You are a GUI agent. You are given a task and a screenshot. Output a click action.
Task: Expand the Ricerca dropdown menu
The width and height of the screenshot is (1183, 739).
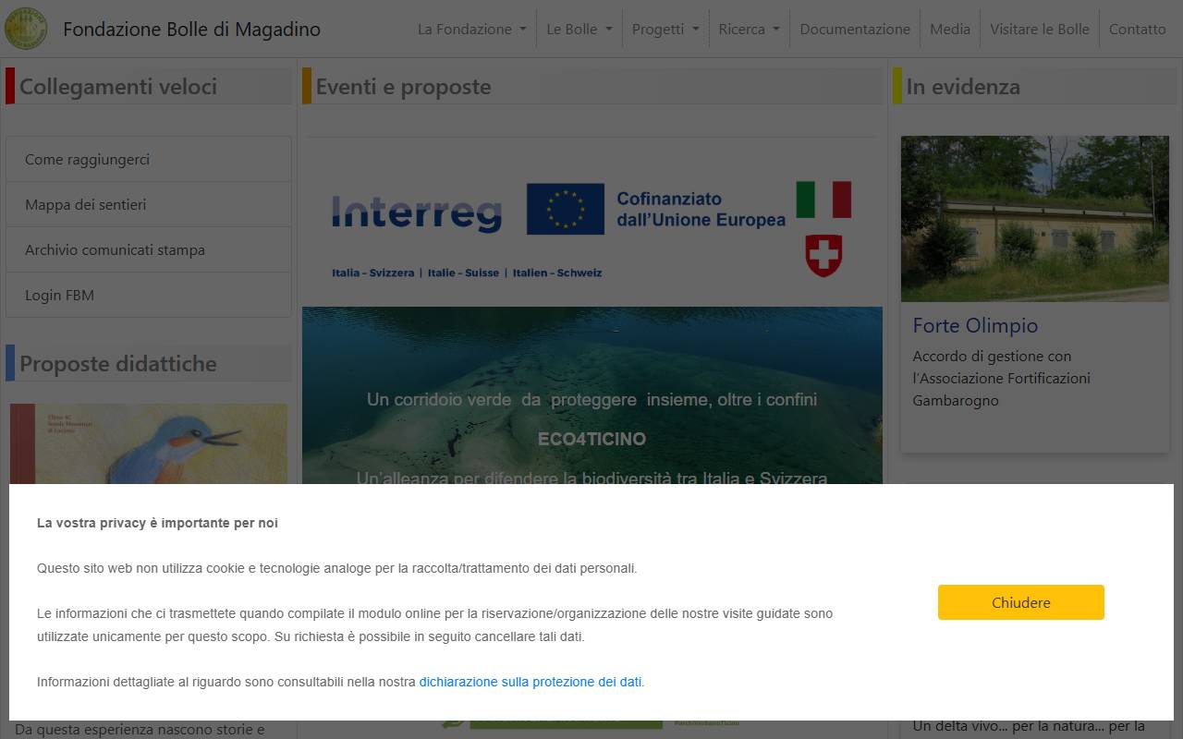750,29
